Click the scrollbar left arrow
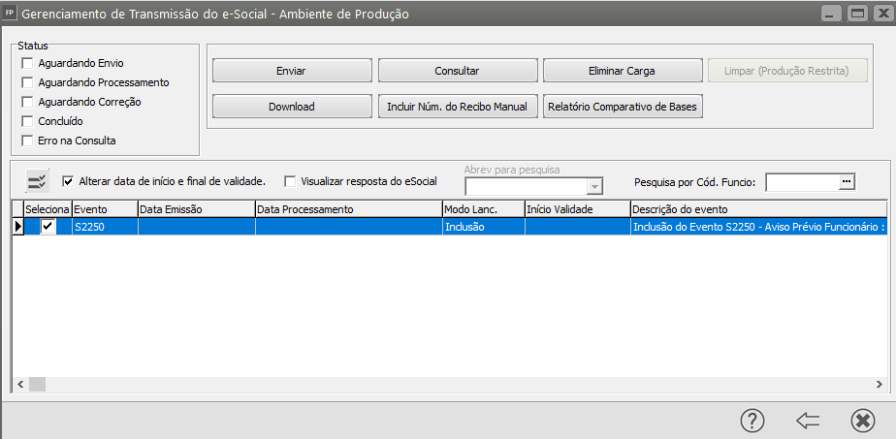Image resolution: width=896 pixels, height=439 pixels. point(20,384)
